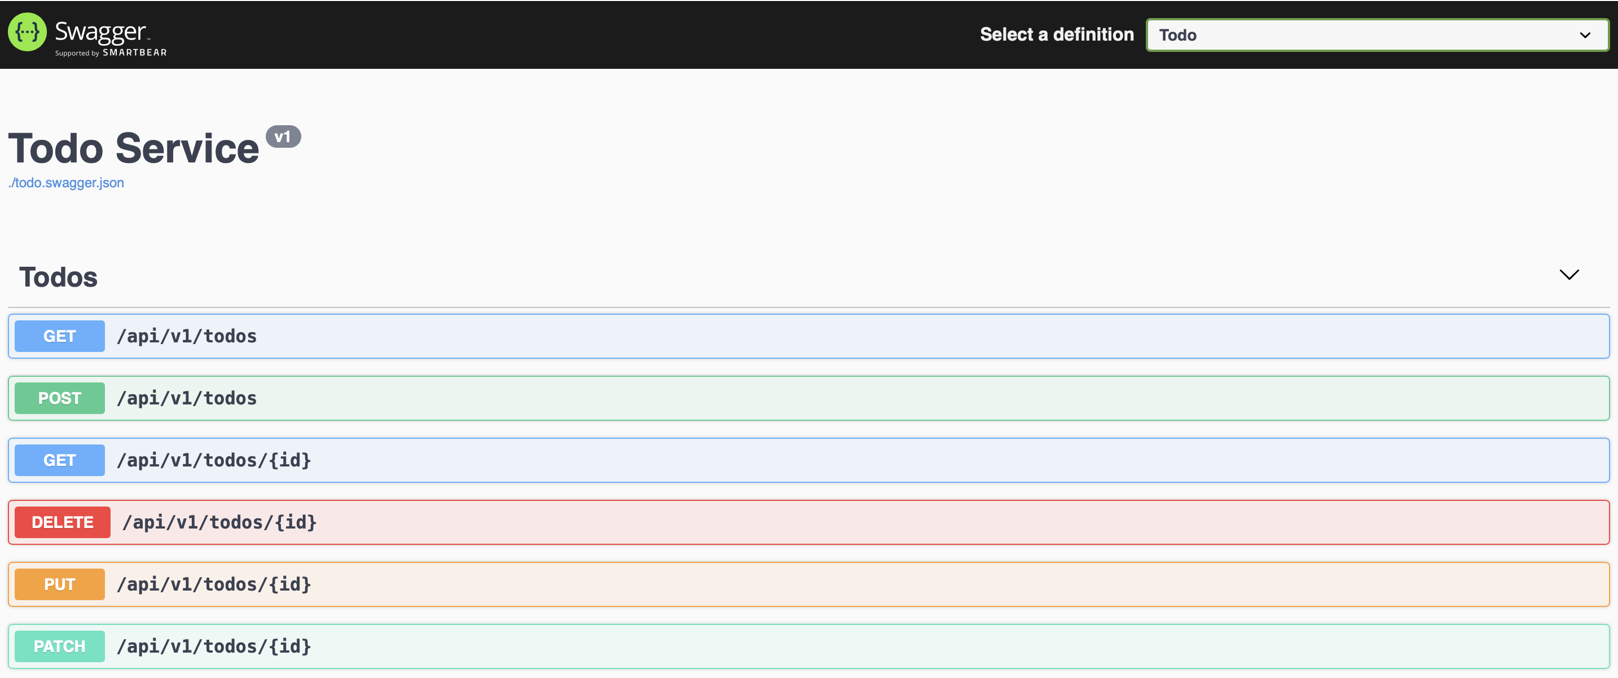Image resolution: width=1618 pixels, height=678 pixels.
Task: Expand the DELETE /api/v1/todos/{id} operation row
Action: (816, 522)
